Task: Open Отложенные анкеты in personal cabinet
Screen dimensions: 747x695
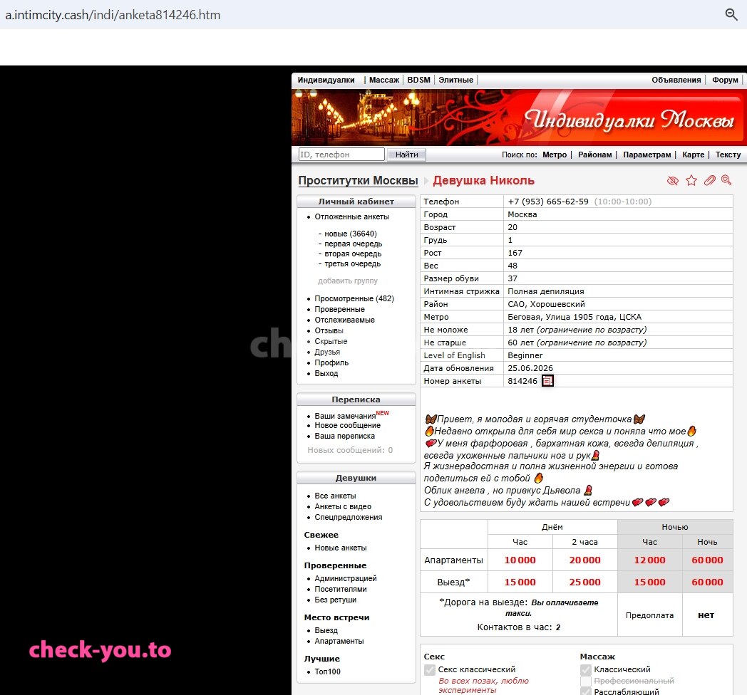Action: click(351, 216)
